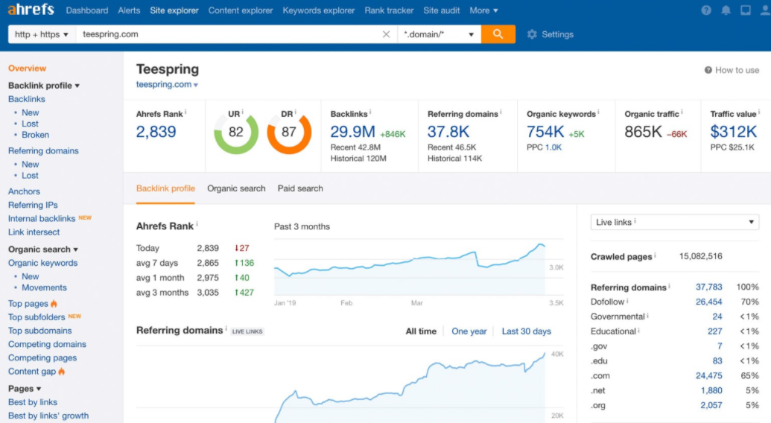Click the info icon beside Organic traffic

coord(682,112)
